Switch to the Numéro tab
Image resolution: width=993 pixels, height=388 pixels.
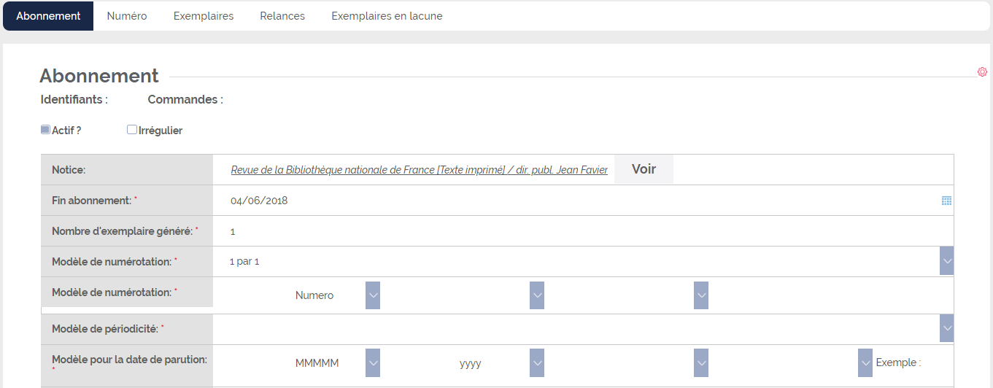(x=127, y=16)
